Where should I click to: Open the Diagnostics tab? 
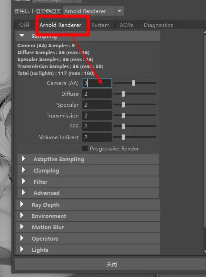click(x=158, y=25)
